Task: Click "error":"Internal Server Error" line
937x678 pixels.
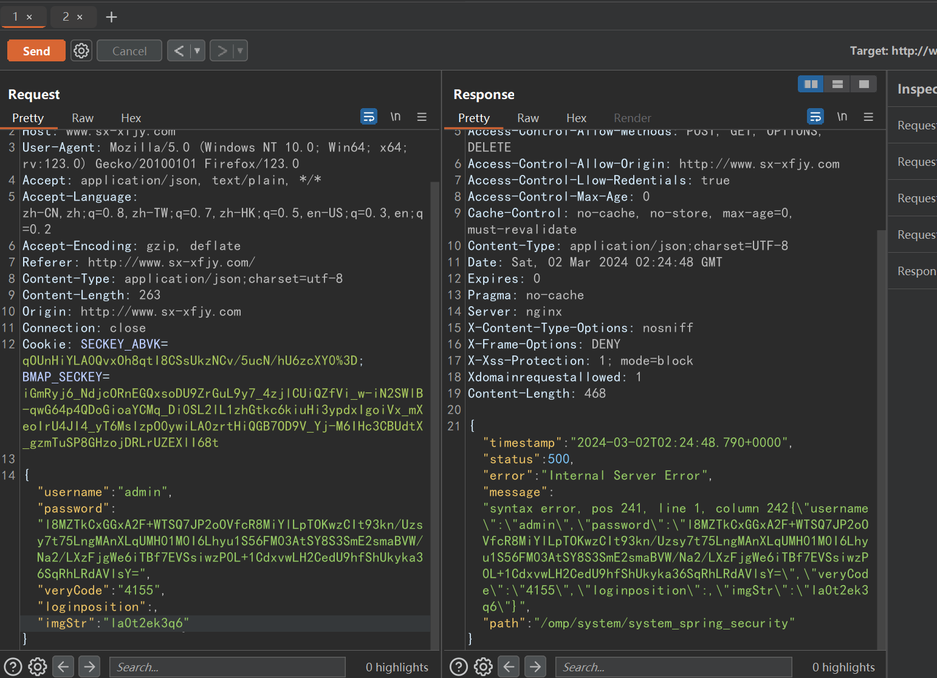Action: pyautogui.click(x=597, y=476)
